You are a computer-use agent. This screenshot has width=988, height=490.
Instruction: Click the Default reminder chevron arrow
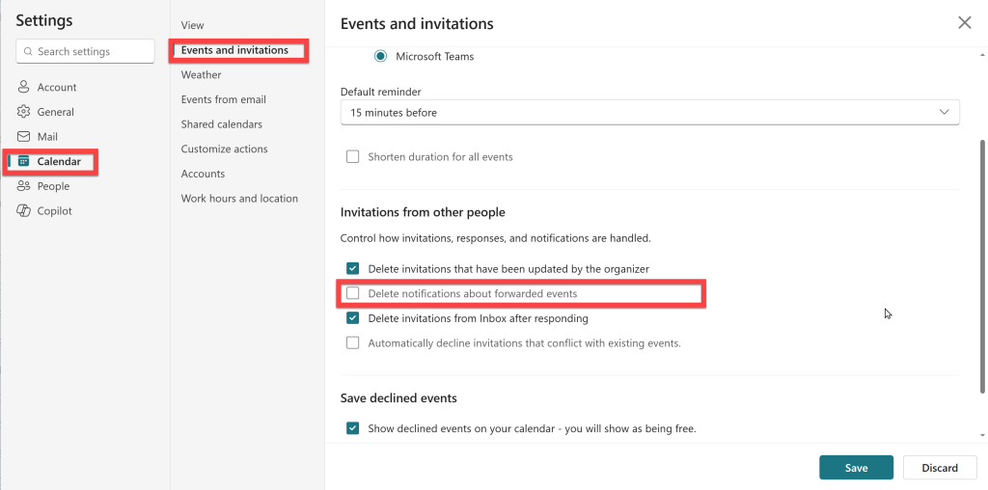(x=944, y=112)
